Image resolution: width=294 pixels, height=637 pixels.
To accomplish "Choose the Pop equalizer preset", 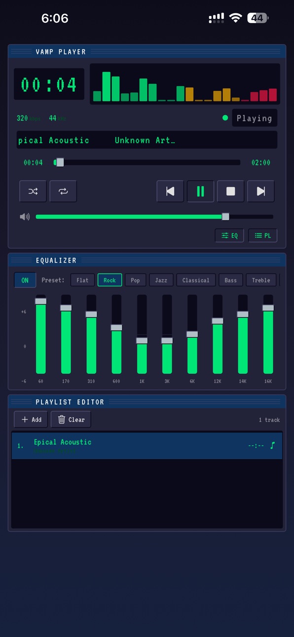I will pos(135,280).
